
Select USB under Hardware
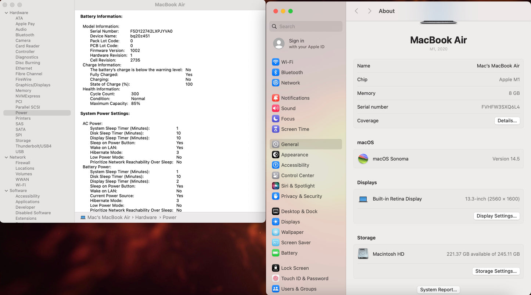coord(19,152)
